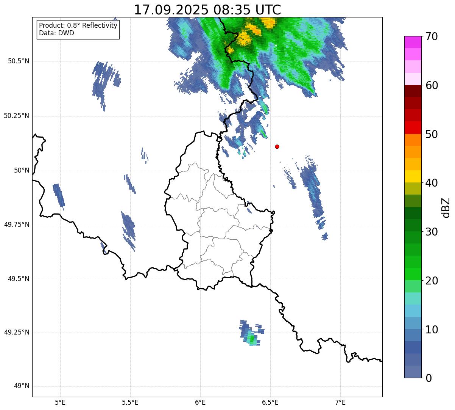Viewport: 455px width, 410px height.
Task: Click the 49.5°N latitude label
Action: (x=19, y=279)
